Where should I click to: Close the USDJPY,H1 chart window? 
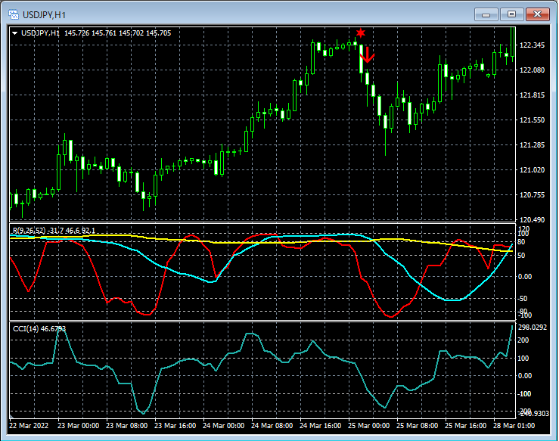tap(538, 14)
